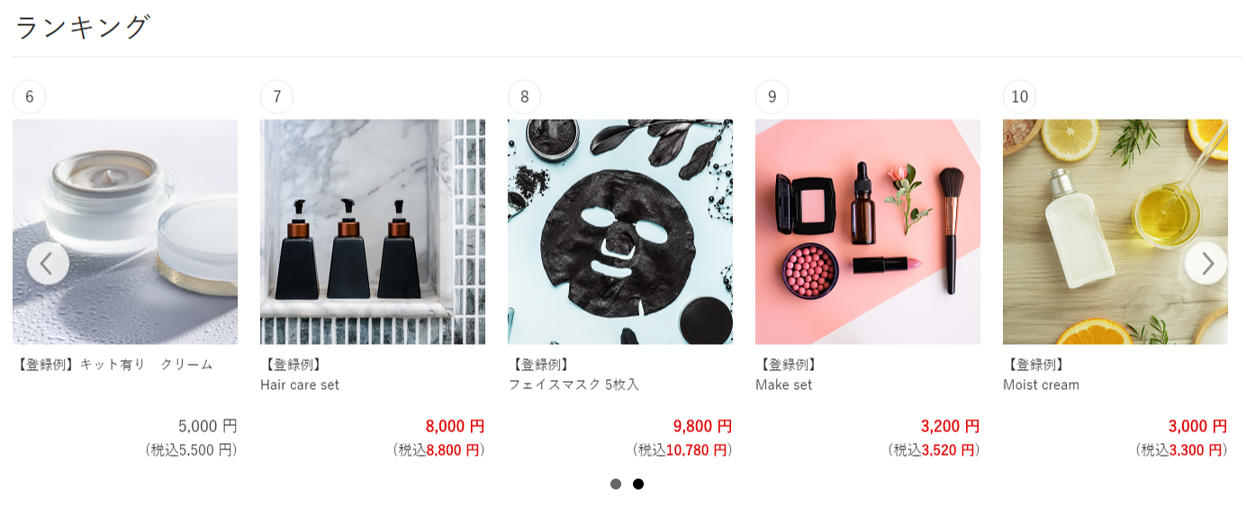
Task: Click the rank 8 badge
Action: [525, 96]
